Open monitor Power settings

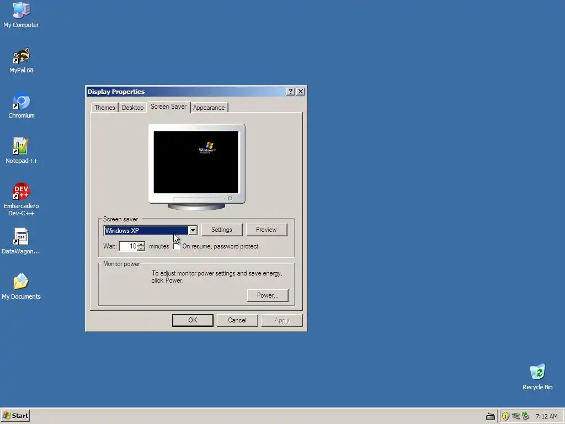(x=268, y=295)
